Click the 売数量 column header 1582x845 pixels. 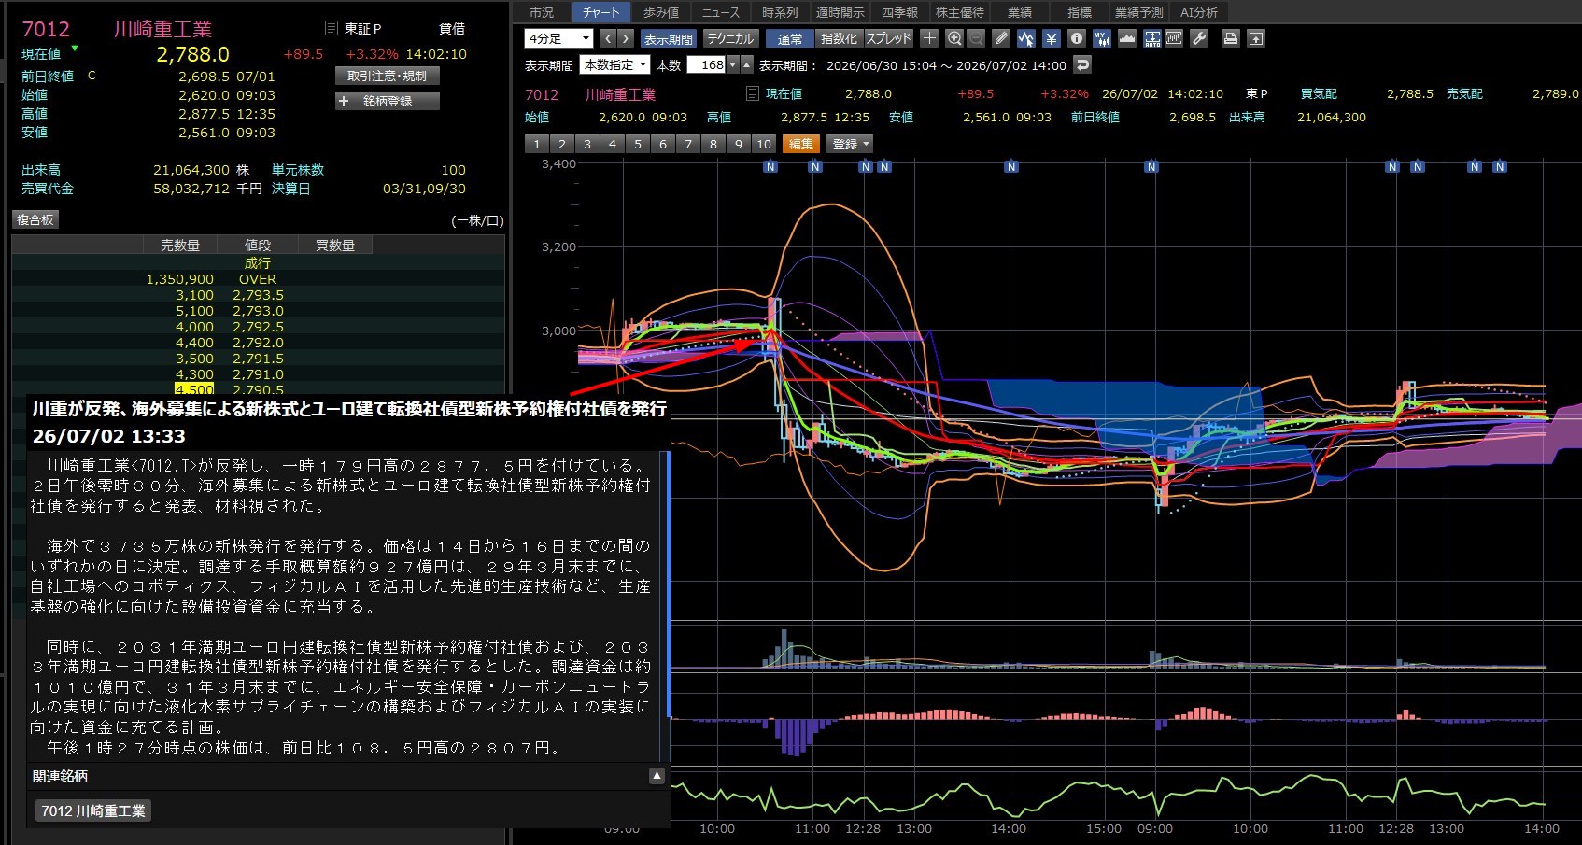[x=179, y=245]
